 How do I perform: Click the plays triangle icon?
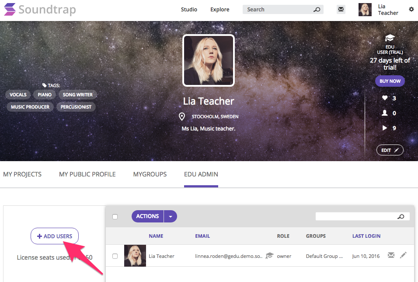click(x=385, y=128)
